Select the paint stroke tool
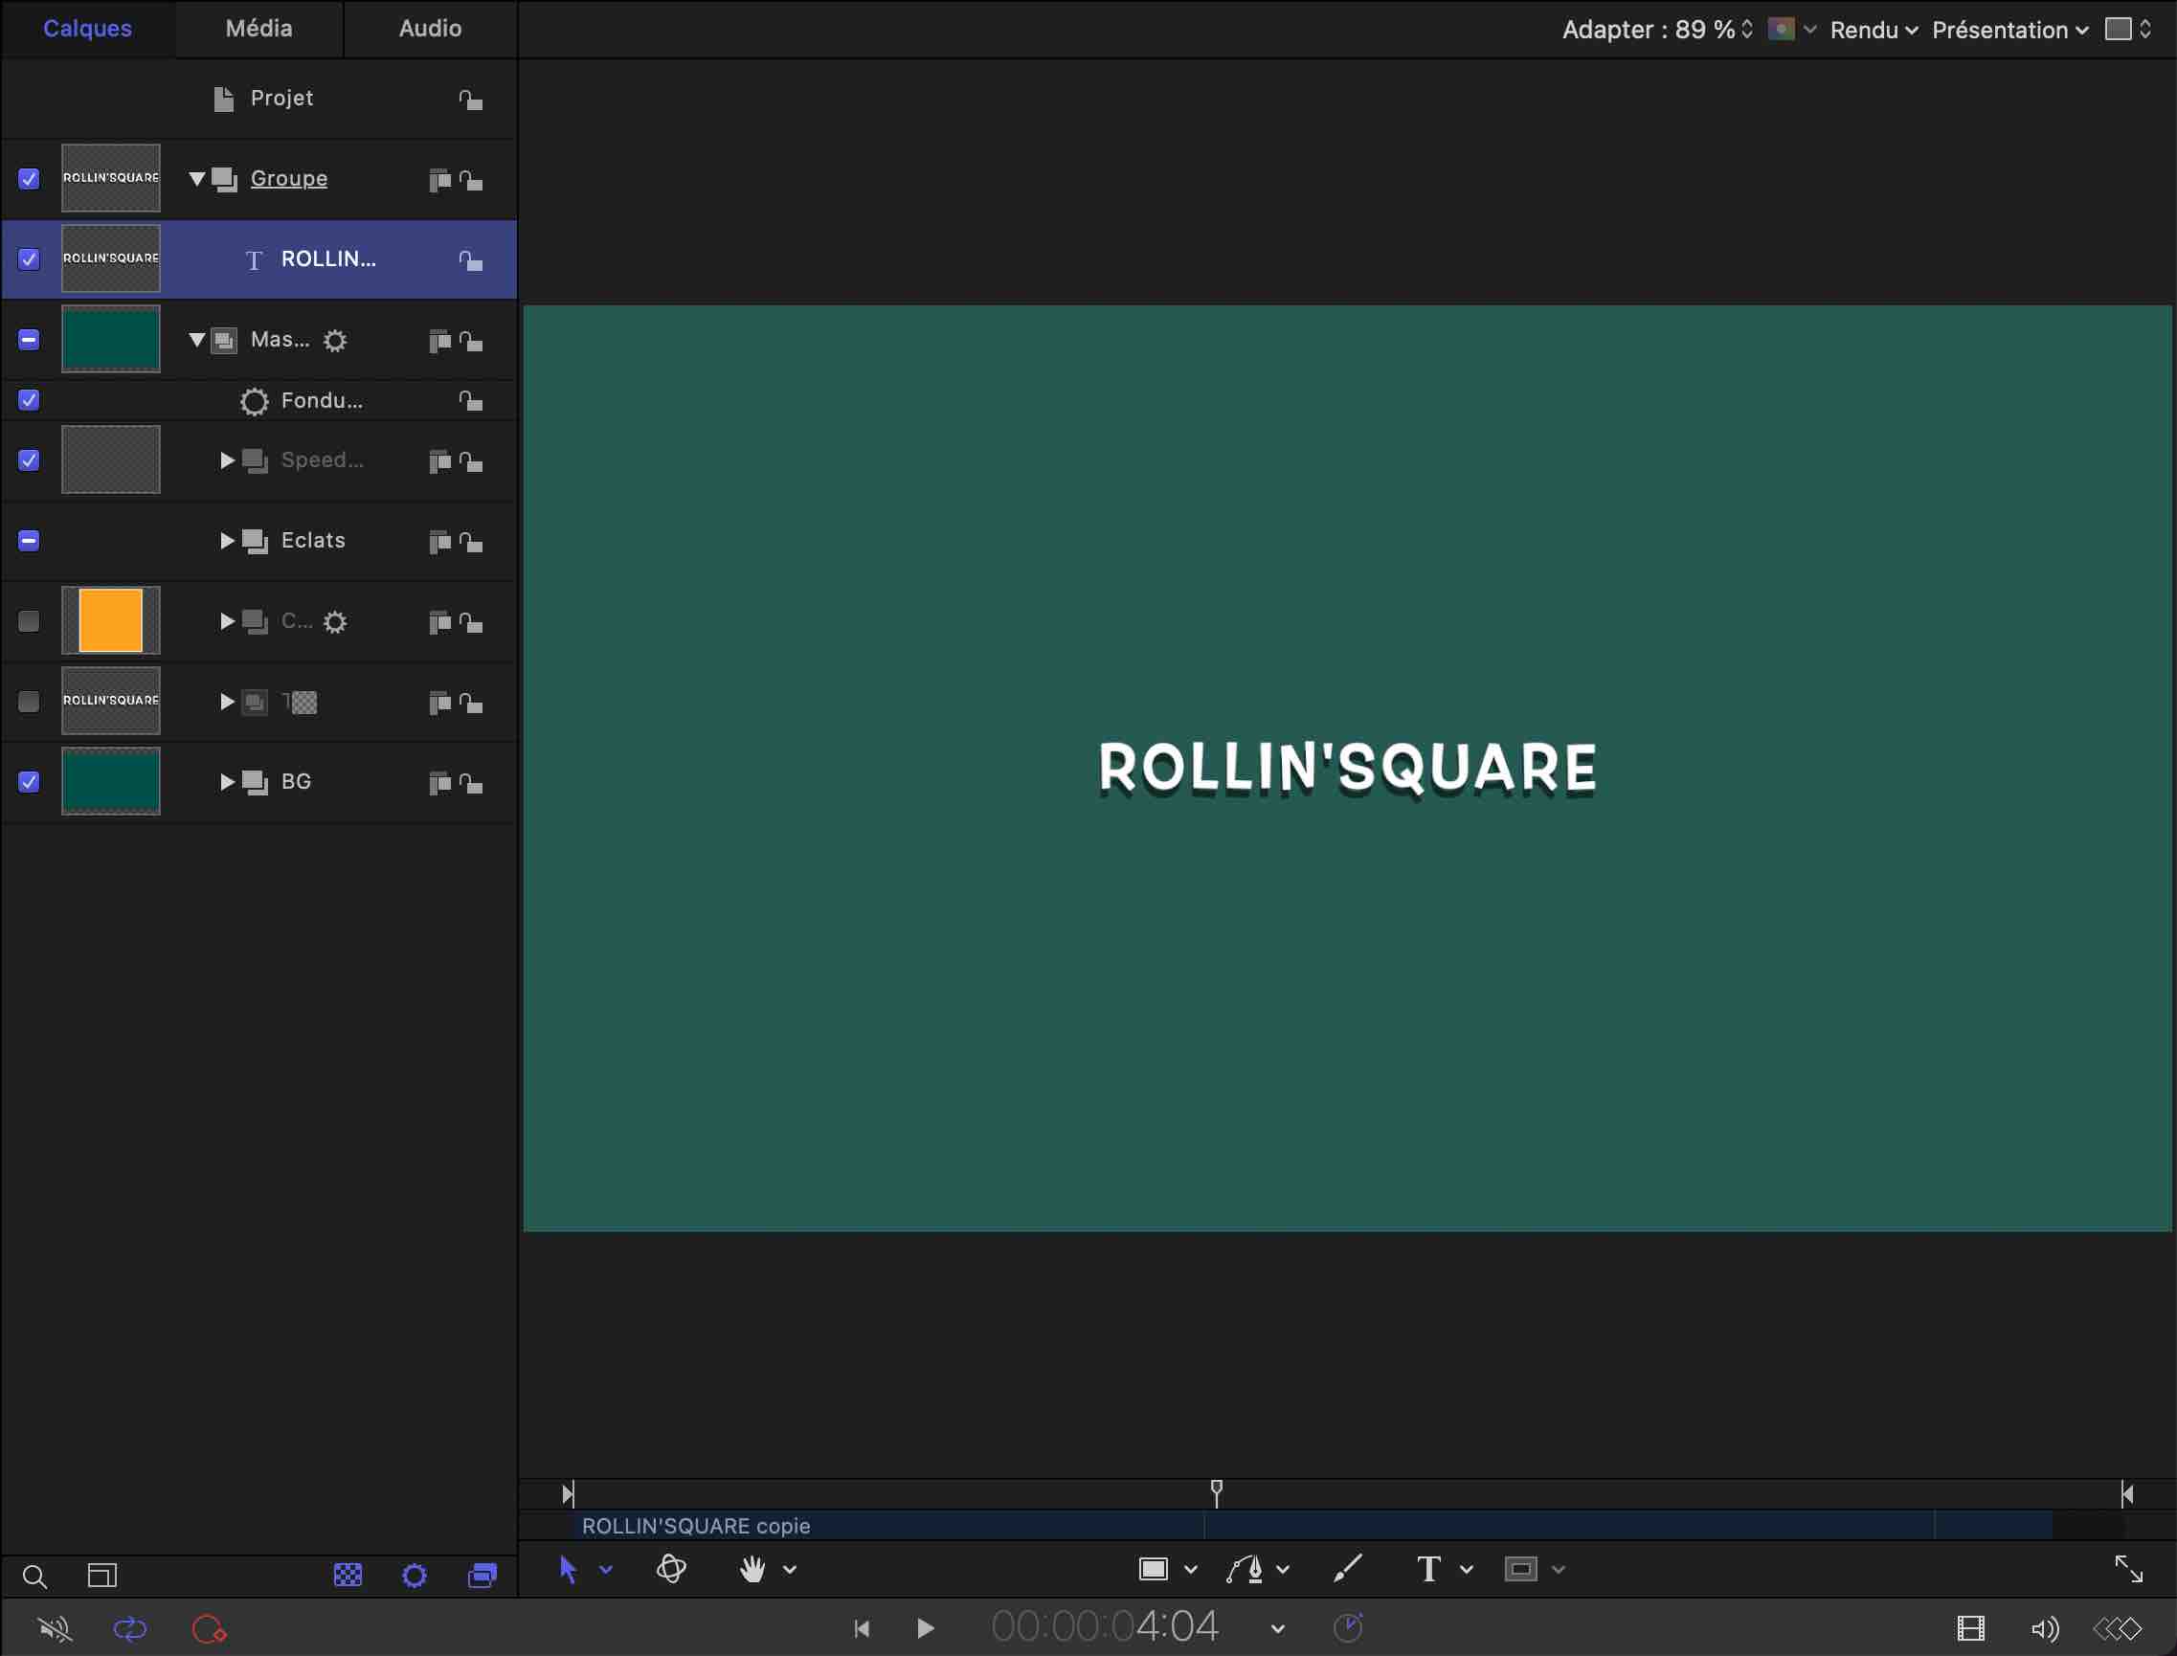Viewport: 2177px width, 1656px height. coord(1348,1568)
